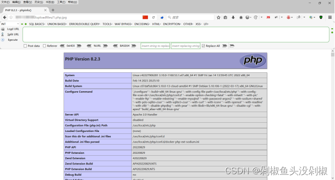Viewport: 335px width, 180px height.
Task: Expand the ERROR/DOUBLE QUERY menu
Action: click(85, 24)
